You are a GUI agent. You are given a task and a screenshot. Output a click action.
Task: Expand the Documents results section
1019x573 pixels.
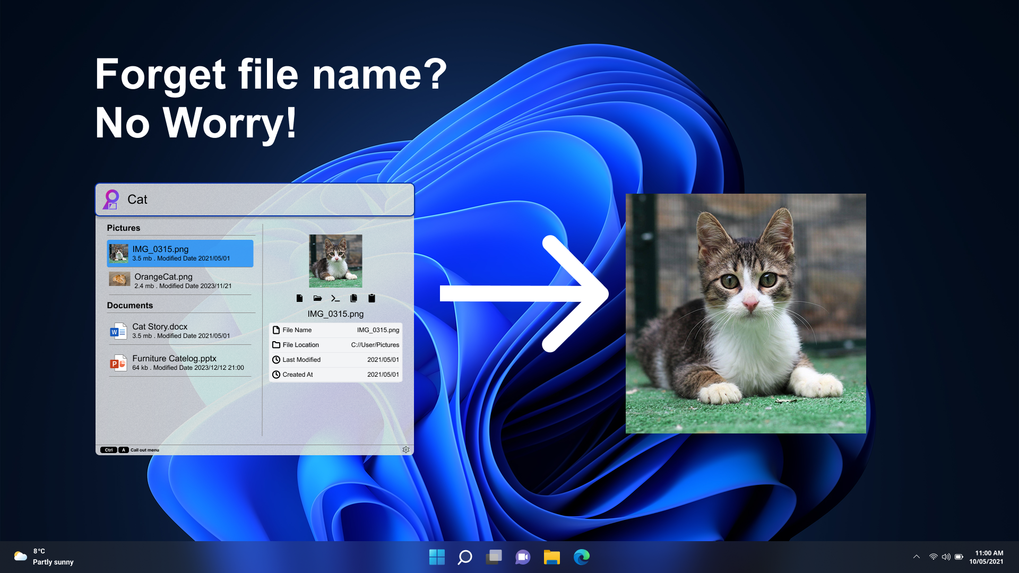point(130,305)
